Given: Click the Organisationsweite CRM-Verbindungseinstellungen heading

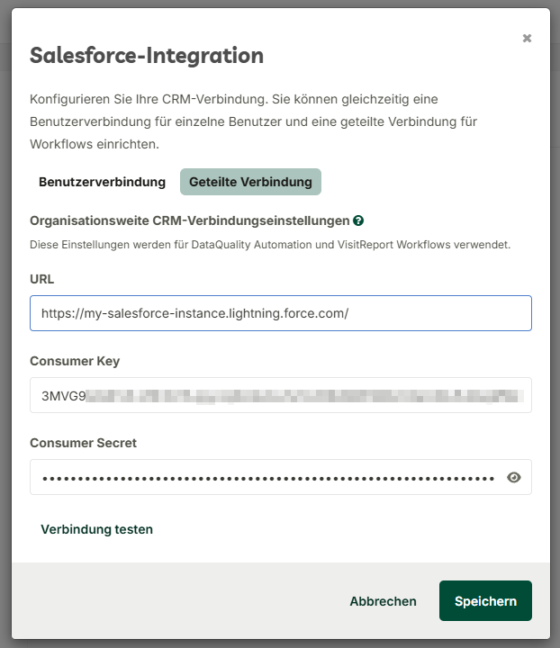Looking at the screenshot, I should [x=190, y=220].
